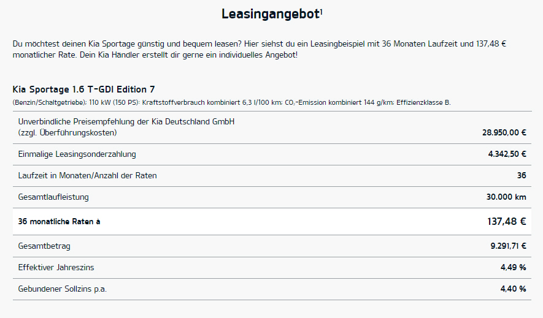This screenshot has height=318, width=543.
Task: Click the footnote 1 superscript after Leasingangebot
Action: (x=322, y=12)
